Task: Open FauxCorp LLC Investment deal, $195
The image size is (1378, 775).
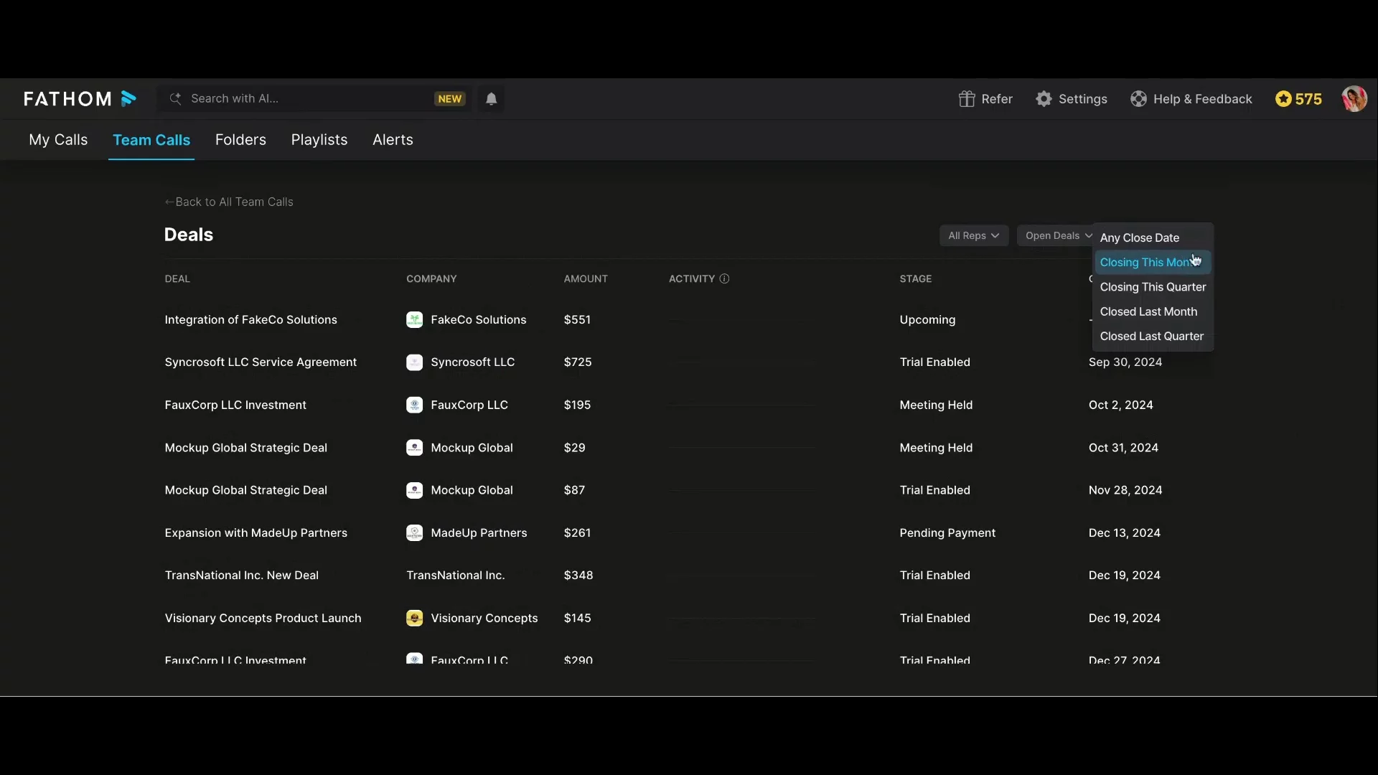Action: (235, 405)
